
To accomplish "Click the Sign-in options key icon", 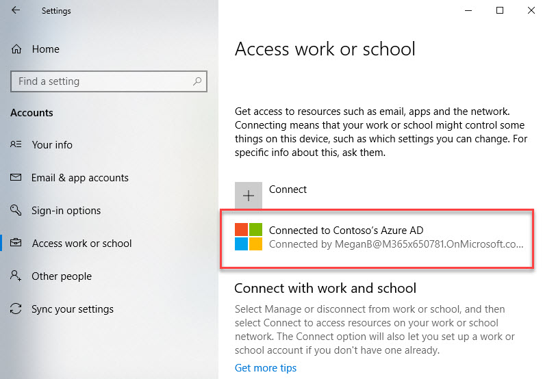I will click(16, 210).
